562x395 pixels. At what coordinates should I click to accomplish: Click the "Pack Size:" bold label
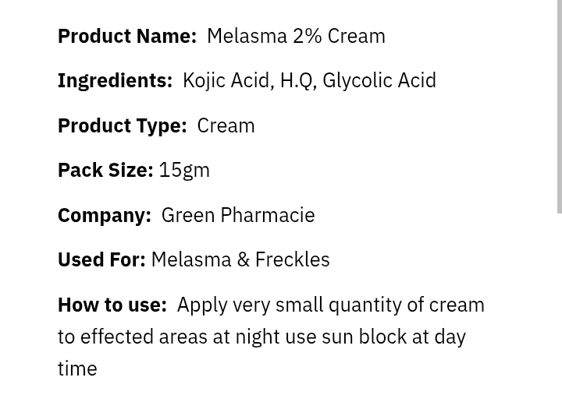click(x=105, y=170)
